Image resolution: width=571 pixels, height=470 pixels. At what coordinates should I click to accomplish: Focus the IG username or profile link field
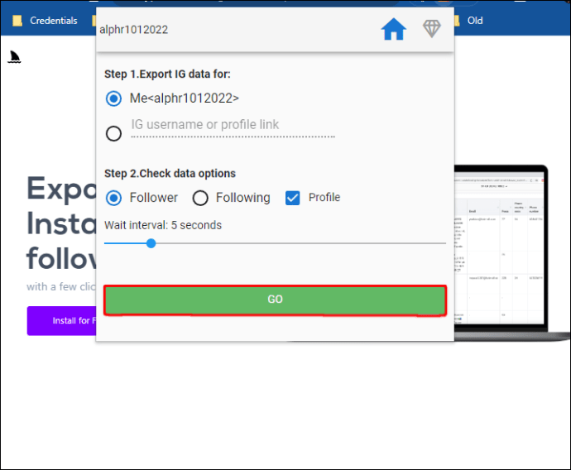click(232, 126)
